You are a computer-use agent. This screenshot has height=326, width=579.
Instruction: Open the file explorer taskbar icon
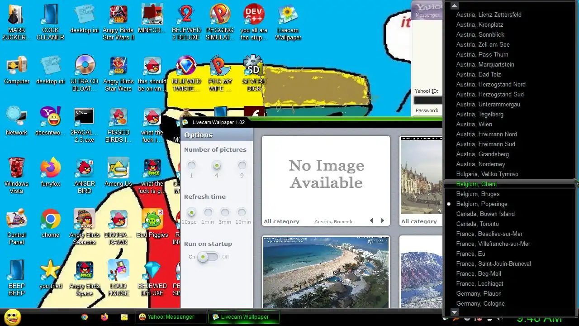124,317
